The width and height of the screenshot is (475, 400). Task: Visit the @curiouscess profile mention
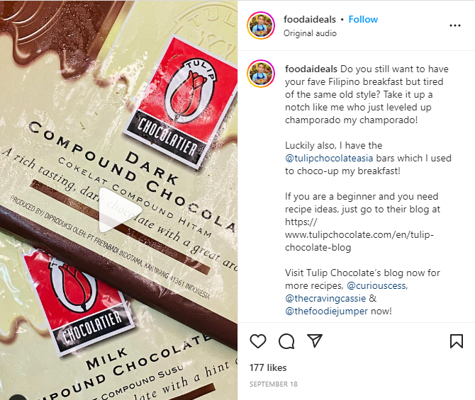coord(376,285)
